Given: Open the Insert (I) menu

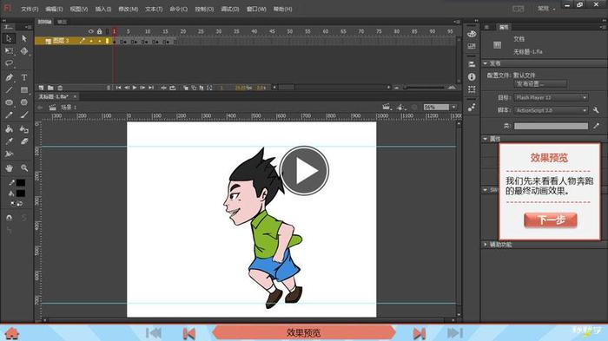Looking at the screenshot, I should [x=103, y=9].
